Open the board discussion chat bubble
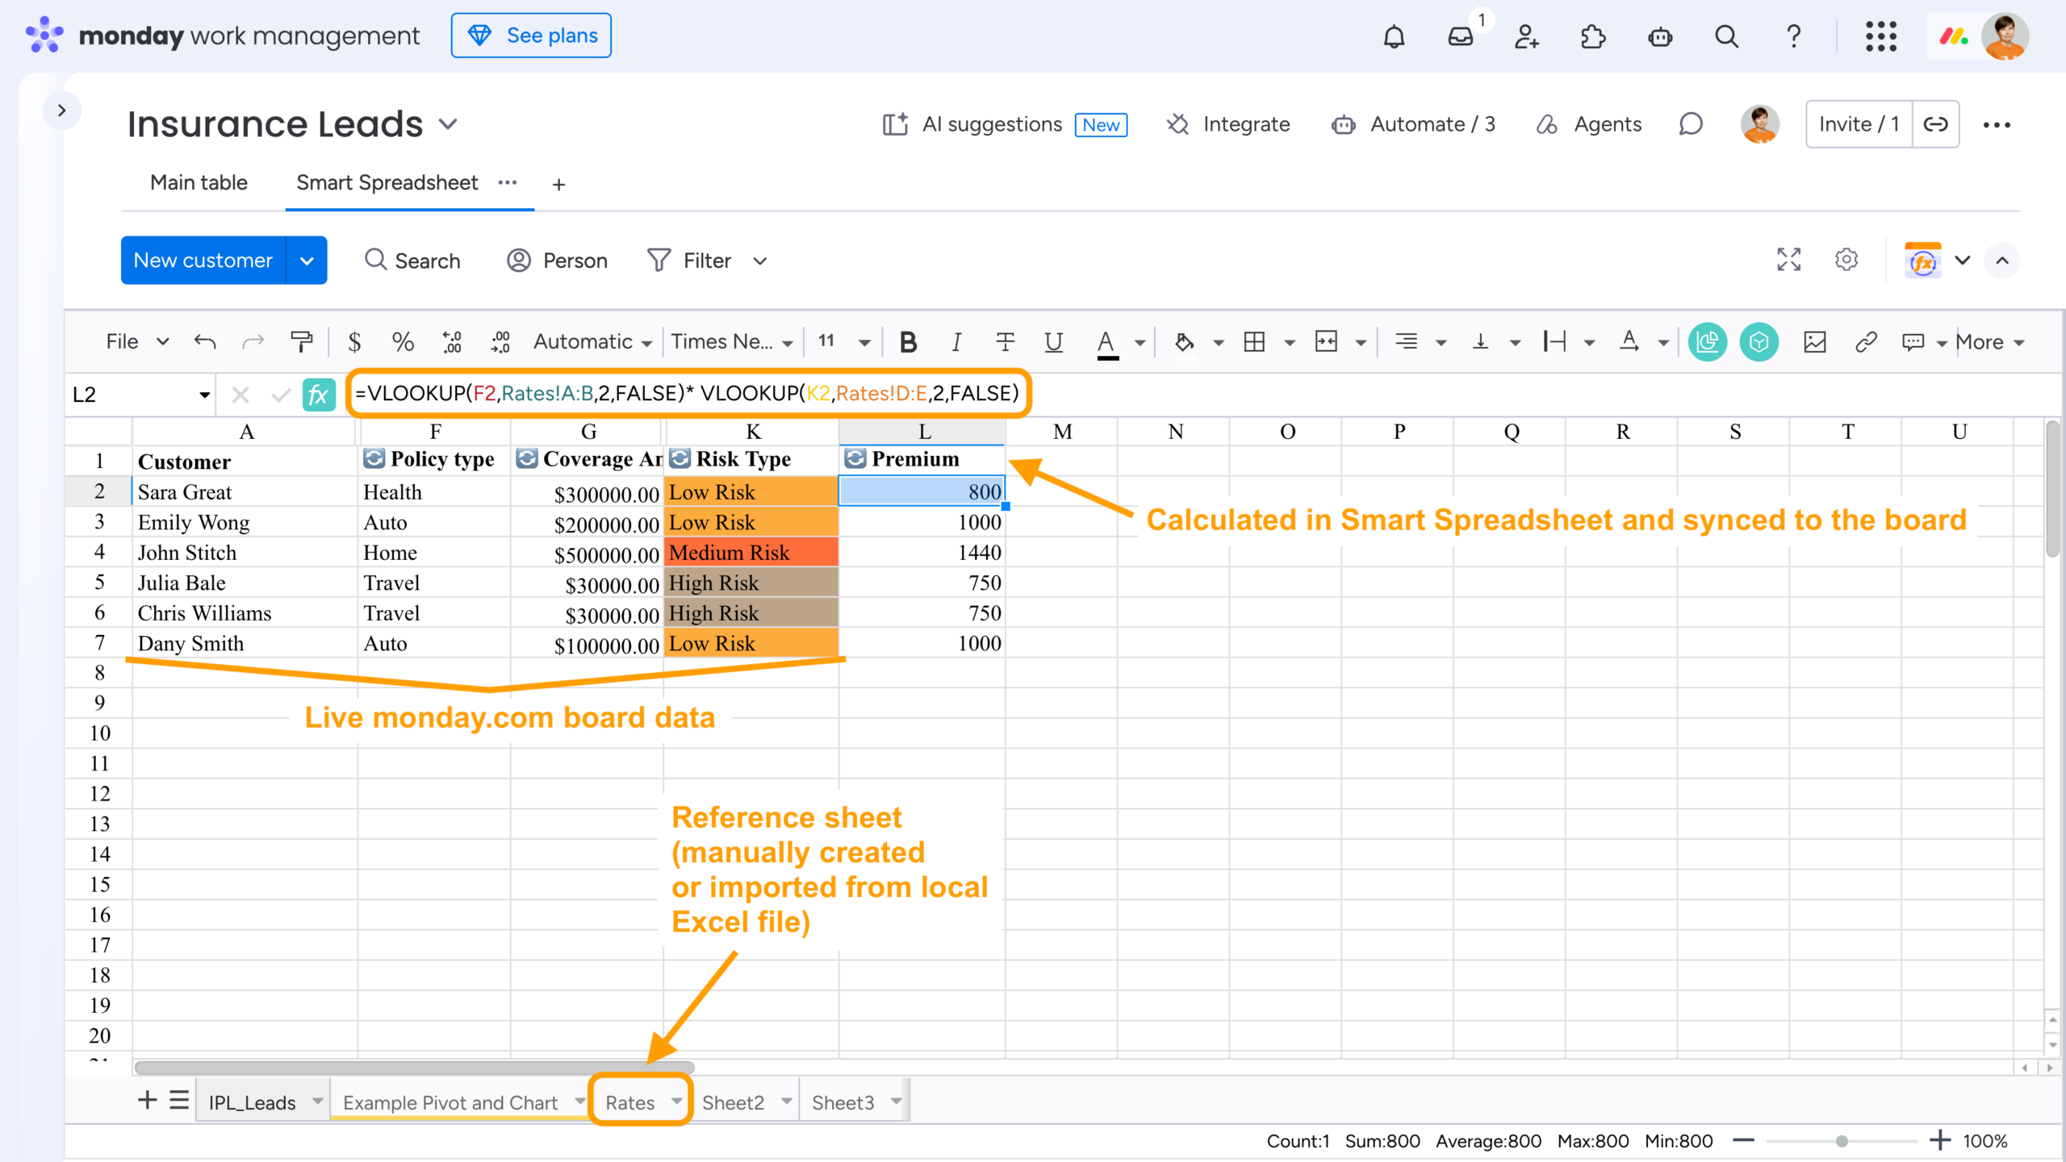 [1691, 124]
